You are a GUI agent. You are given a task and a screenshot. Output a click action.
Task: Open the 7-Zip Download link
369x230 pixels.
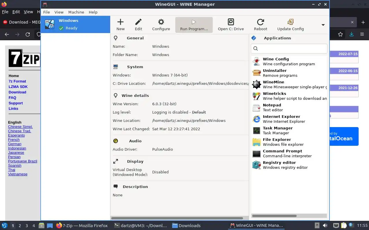[17, 92]
